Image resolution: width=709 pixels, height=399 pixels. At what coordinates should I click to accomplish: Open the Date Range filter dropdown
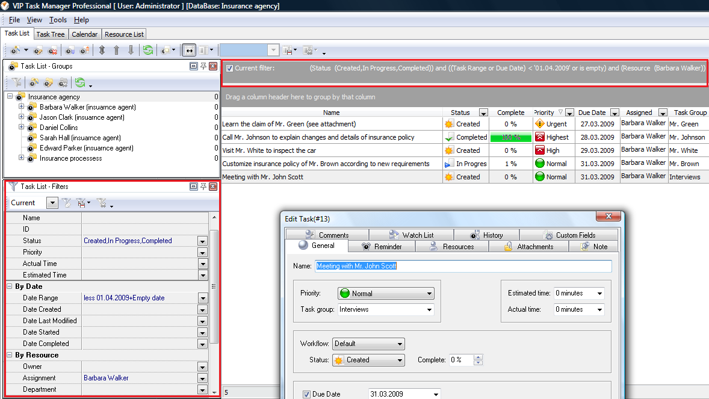(203, 298)
